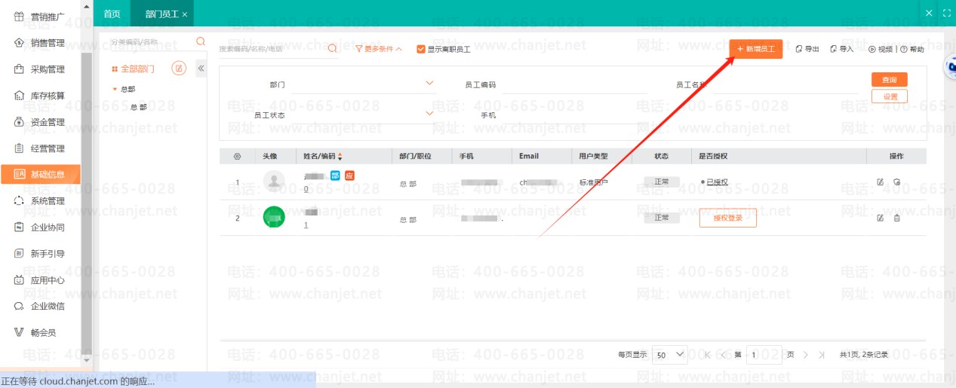Go to the next page
The width and height of the screenshot is (956, 388).
tap(805, 354)
